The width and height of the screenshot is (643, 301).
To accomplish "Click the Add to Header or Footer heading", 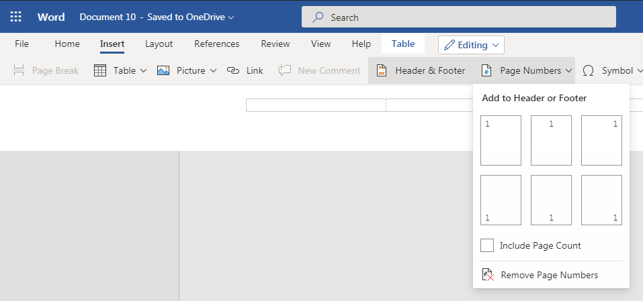I will point(534,98).
